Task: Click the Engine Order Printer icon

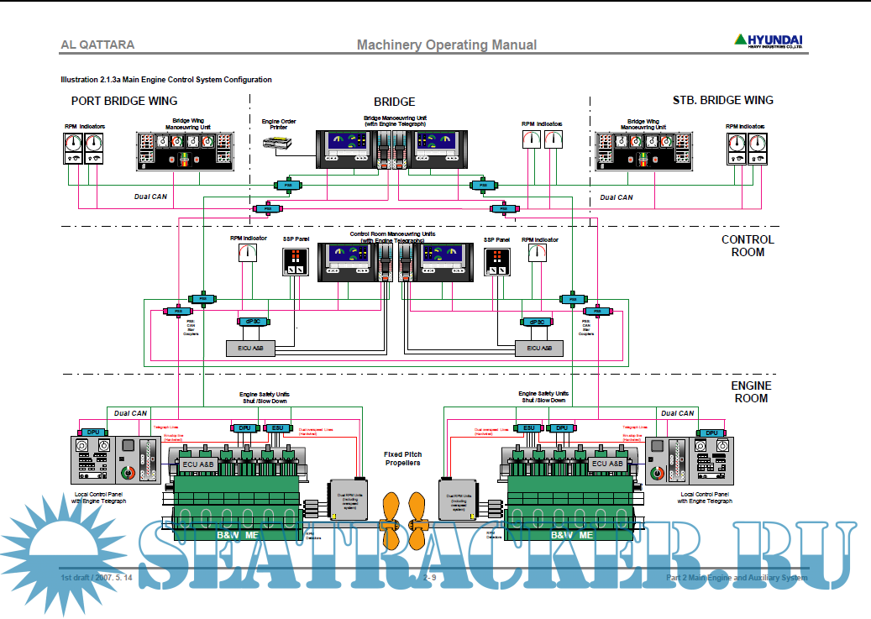Action: 276,143
